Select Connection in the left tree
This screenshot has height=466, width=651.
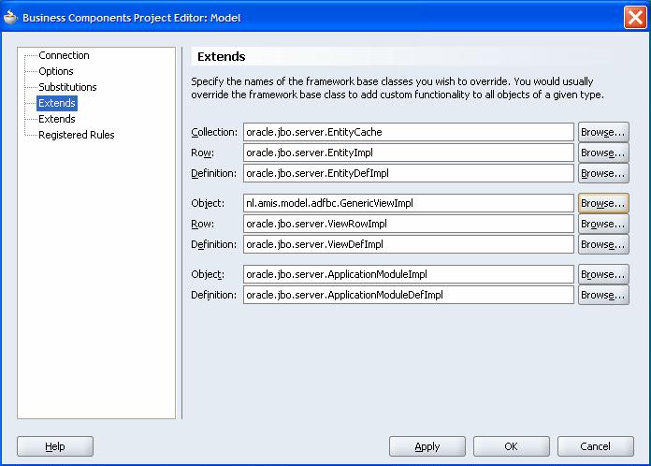pyautogui.click(x=64, y=56)
